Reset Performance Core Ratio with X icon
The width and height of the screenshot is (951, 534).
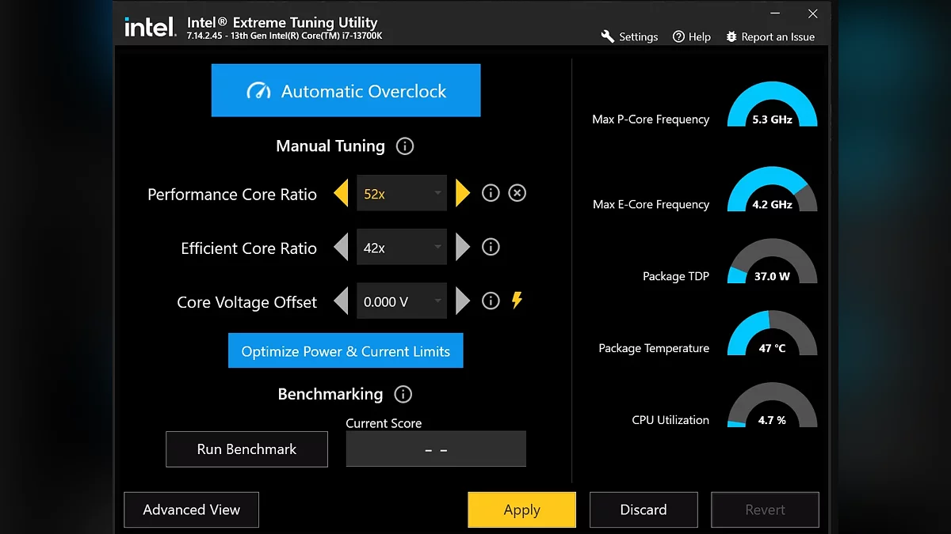[517, 193]
